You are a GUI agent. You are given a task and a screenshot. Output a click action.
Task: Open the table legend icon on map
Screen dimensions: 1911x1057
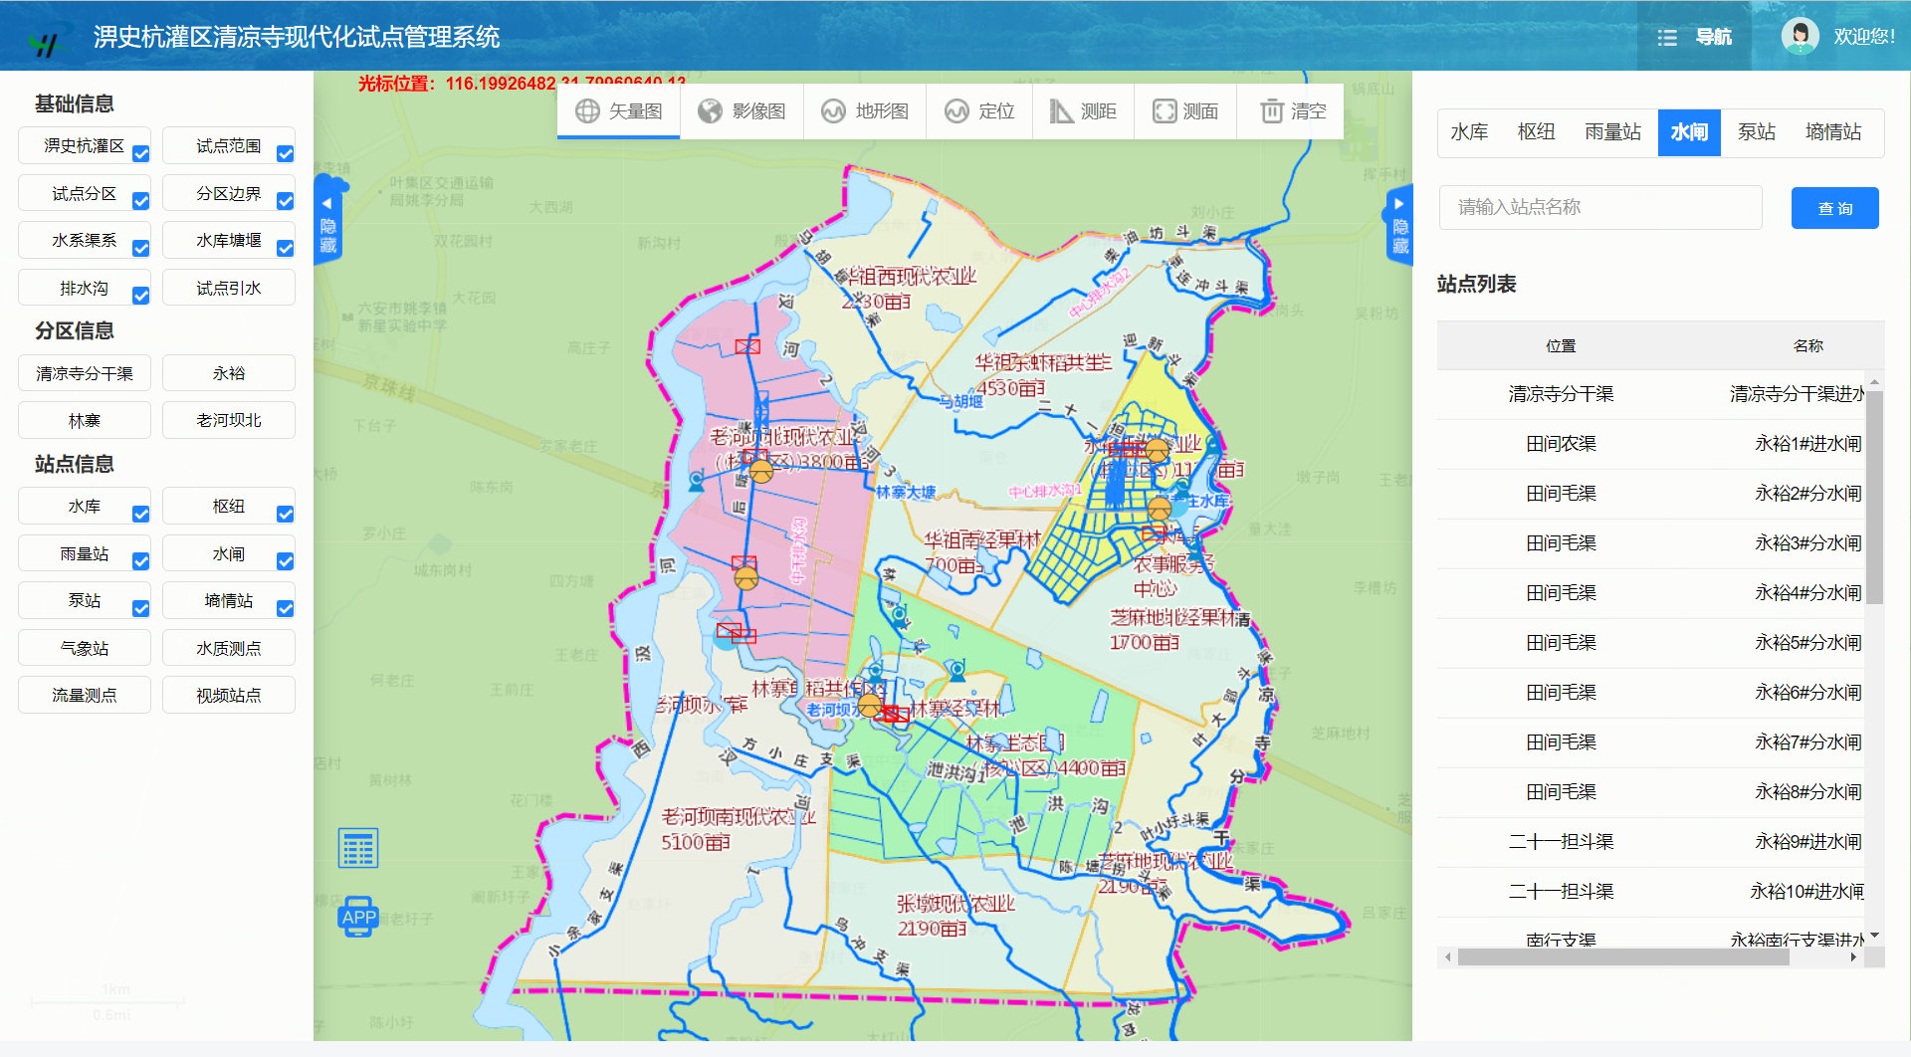click(358, 848)
